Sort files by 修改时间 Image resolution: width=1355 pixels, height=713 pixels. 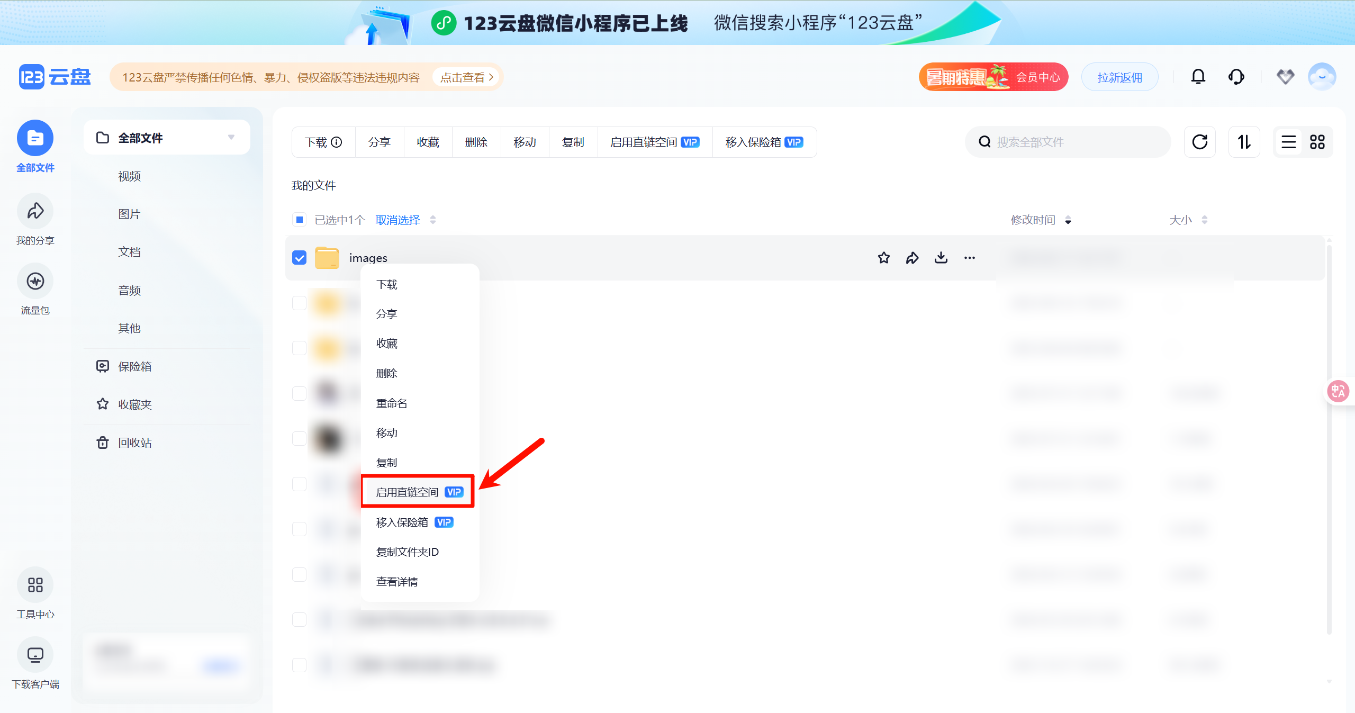(1033, 219)
